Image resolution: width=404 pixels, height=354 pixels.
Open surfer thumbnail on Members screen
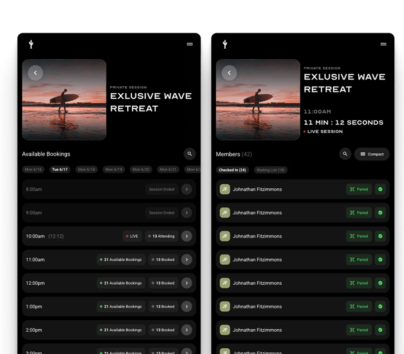click(258, 99)
